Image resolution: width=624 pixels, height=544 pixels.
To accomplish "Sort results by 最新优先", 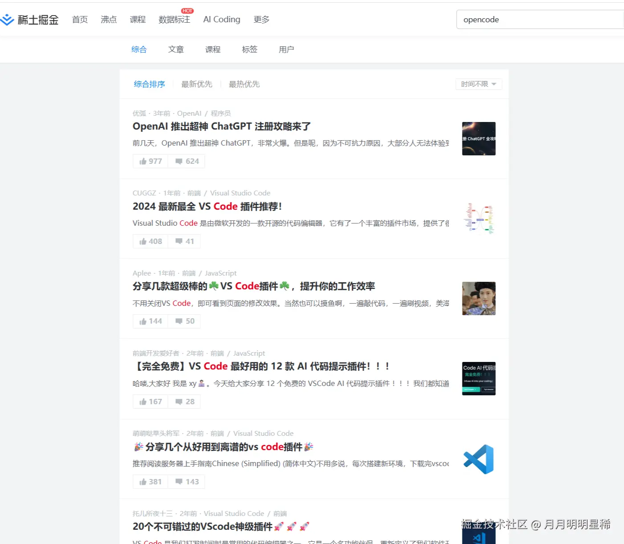I will [x=197, y=84].
